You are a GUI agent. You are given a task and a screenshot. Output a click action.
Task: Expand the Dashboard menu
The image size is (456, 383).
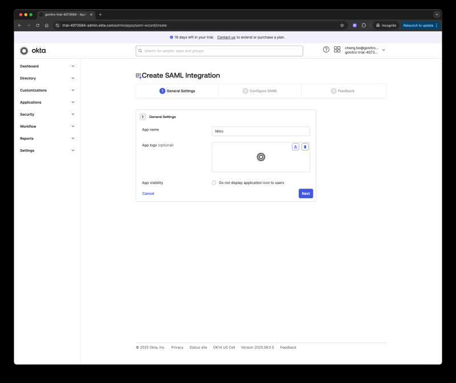click(x=47, y=66)
